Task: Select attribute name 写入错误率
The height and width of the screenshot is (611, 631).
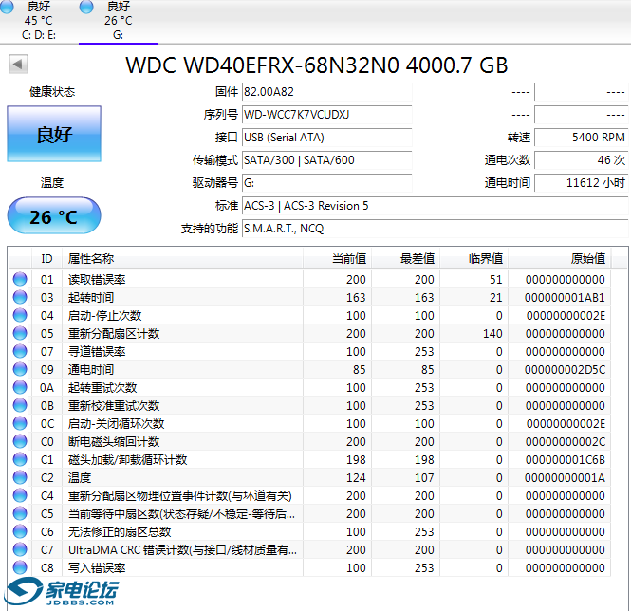Action: click(97, 568)
